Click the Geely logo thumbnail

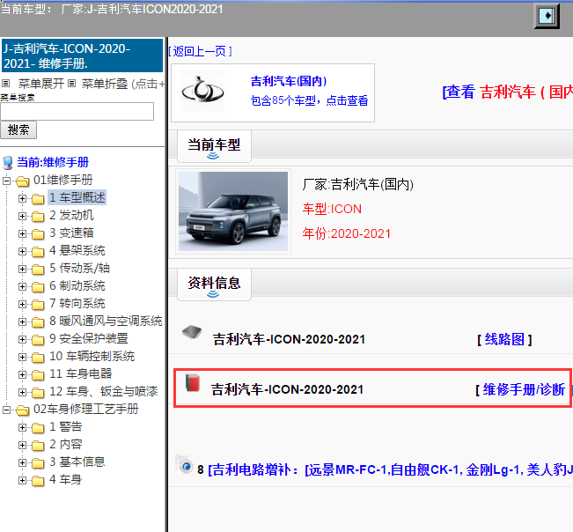[x=202, y=91]
